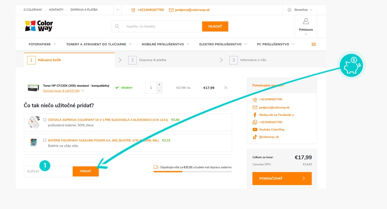387x209 pixels.
Task: Open Facebook link icon in contact panel
Action: (255, 115)
